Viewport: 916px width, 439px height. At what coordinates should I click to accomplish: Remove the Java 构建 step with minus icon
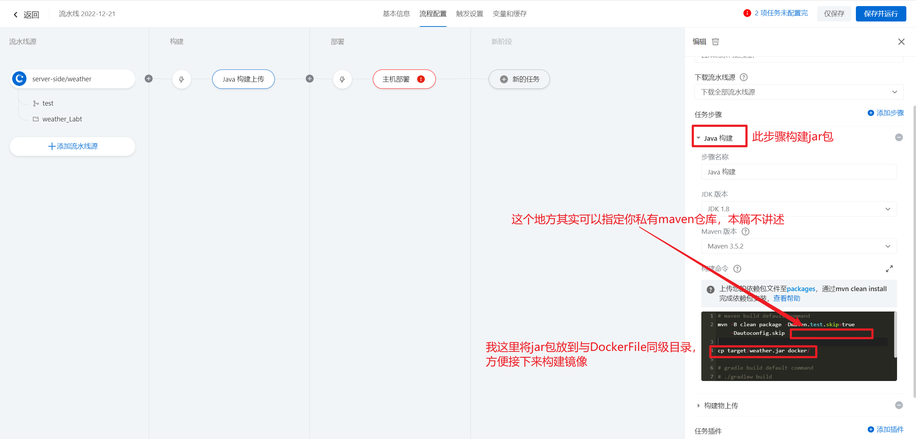[x=899, y=138]
